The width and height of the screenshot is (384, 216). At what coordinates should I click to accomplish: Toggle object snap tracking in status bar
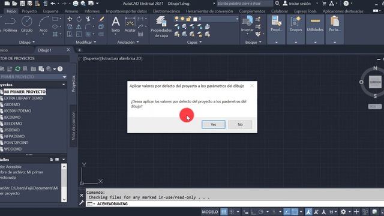(x=287, y=212)
